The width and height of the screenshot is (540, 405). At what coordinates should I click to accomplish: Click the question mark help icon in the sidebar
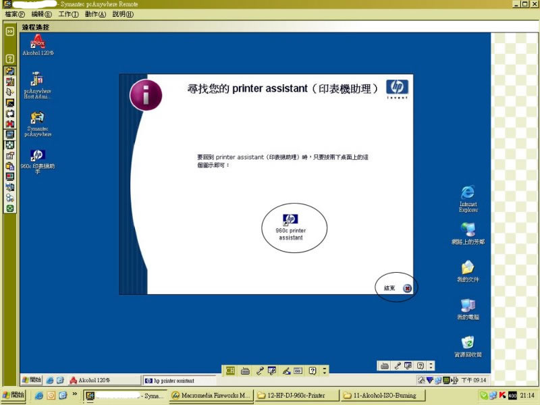click(x=10, y=59)
